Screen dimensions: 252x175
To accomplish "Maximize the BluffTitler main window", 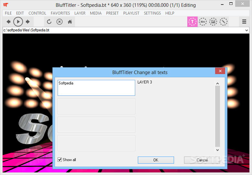I will point(231,4).
